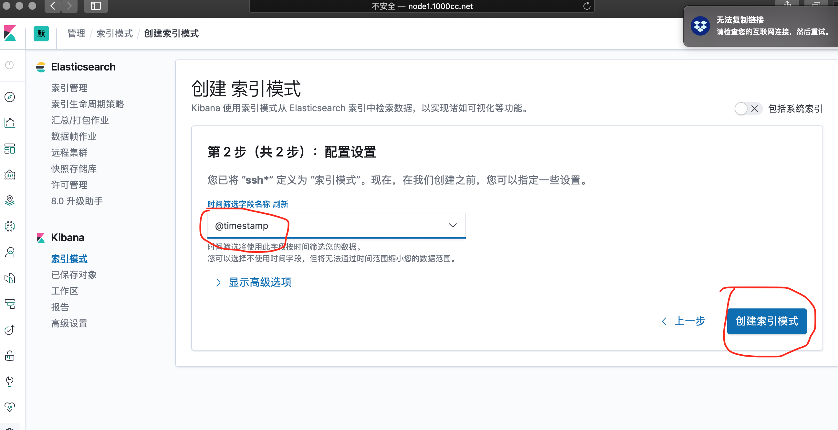Viewport: 838px width, 430px height.
Task: Open the Dev Tools wrench icon
Action: click(x=10, y=381)
